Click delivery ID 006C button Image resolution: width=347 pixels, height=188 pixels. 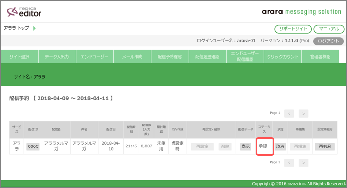coord(33,146)
